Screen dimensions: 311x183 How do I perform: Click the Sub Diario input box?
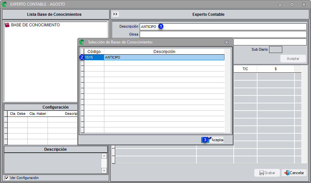pos(275,49)
